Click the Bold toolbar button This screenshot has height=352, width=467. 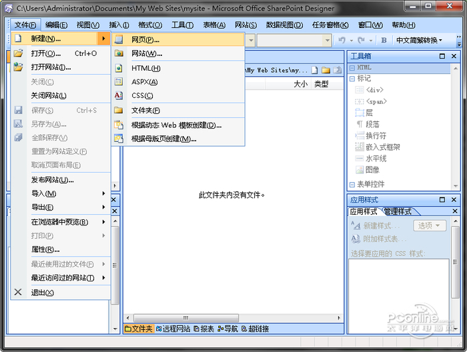[x=384, y=40]
